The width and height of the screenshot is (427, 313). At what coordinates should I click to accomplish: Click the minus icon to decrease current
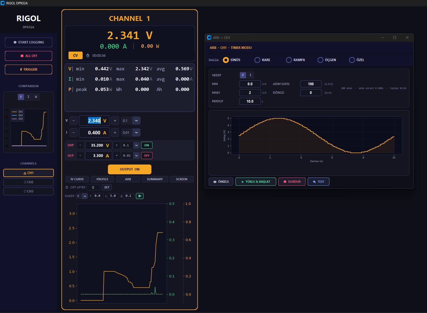[74, 133]
